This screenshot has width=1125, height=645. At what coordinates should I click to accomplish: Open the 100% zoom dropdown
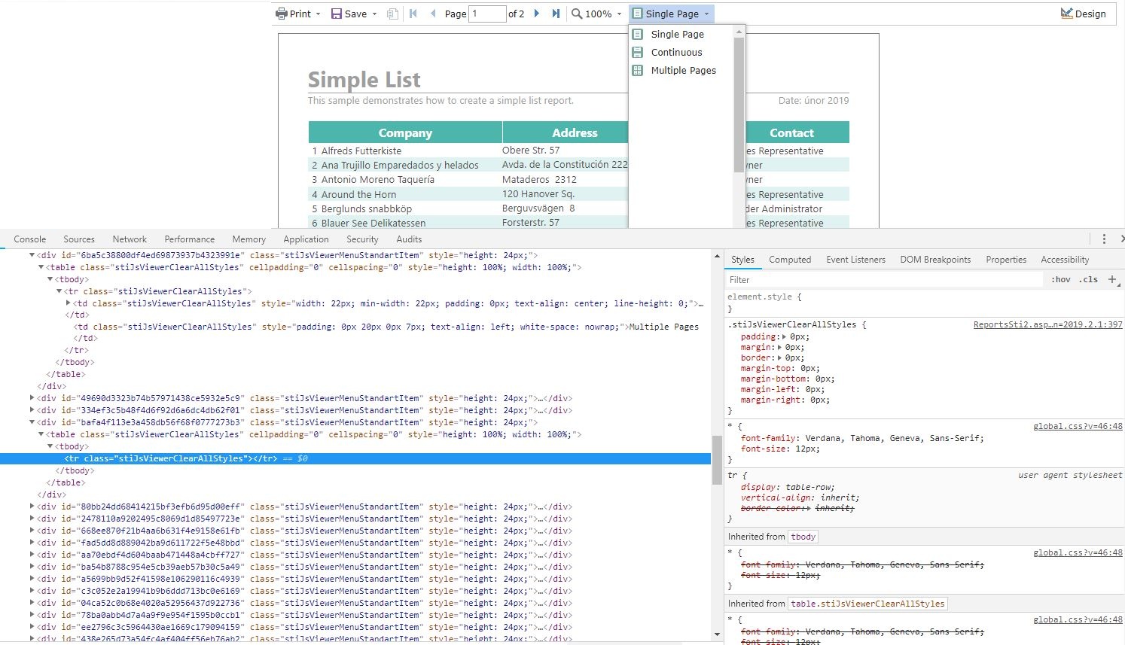pyautogui.click(x=596, y=14)
